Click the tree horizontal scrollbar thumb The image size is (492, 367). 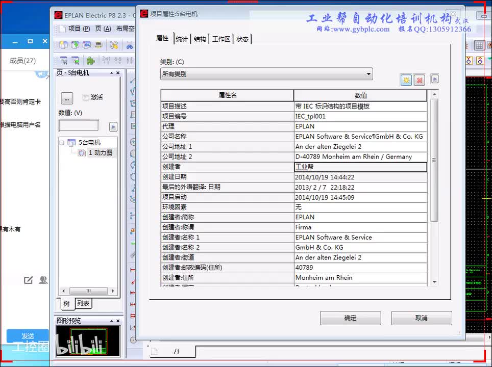click(88, 291)
